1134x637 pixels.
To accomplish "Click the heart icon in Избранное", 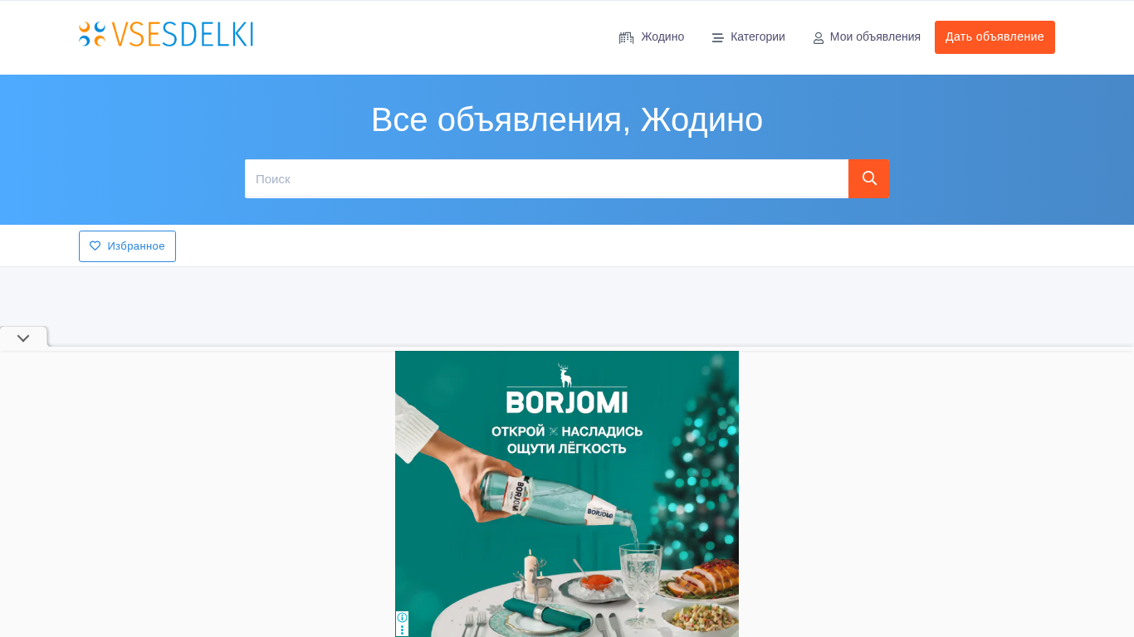I will [x=95, y=246].
